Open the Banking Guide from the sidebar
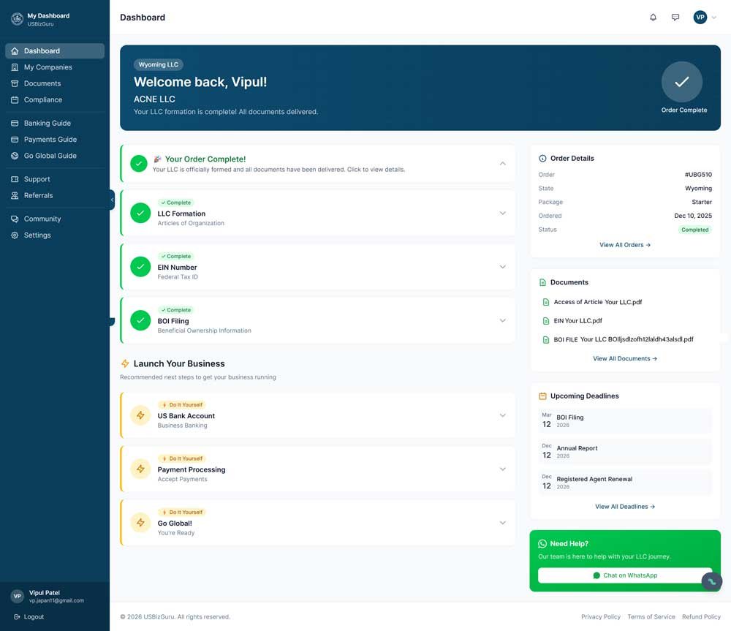Viewport: 731px width, 631px height. point(16,123)
